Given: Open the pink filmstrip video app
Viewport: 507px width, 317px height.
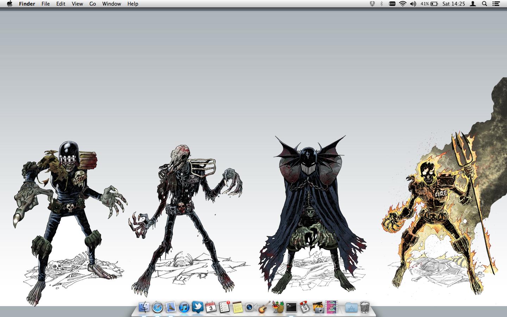Looking at the screenshot, I should coord(331,307).
